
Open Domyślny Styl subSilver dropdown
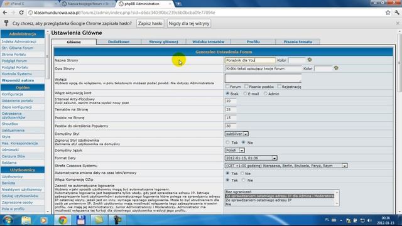237,134
